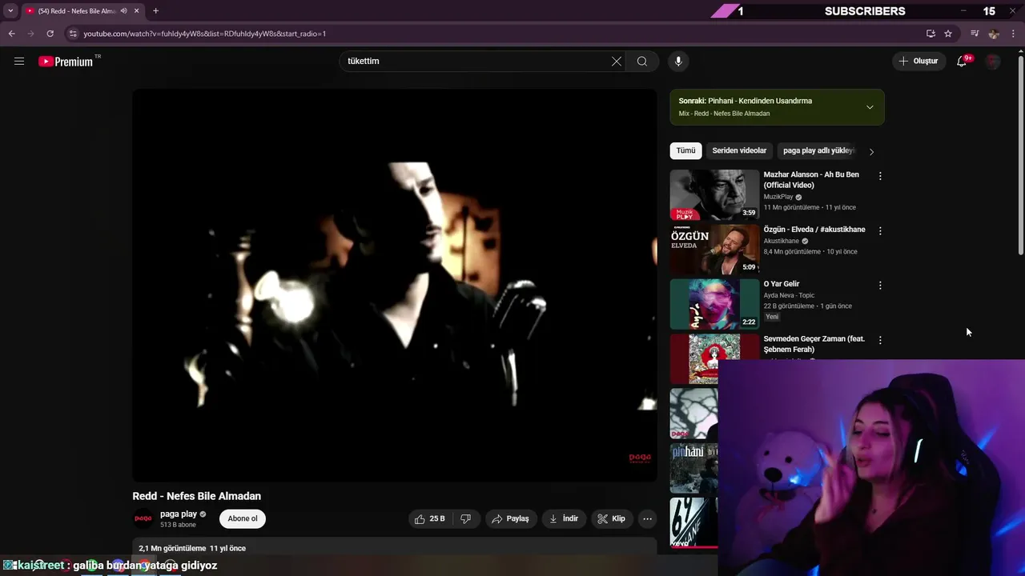Click the Klip clip button
Viewport: 1025px width, 576px height.
611,518
